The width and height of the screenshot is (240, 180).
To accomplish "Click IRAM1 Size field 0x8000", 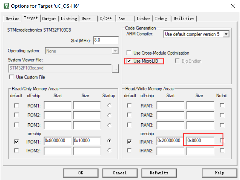I will coord(200,141).
